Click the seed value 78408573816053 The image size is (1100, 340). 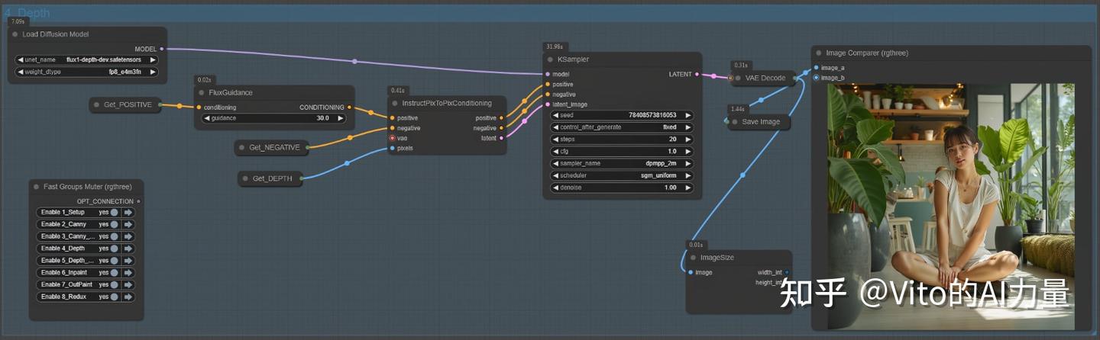click(x=652, y=115)
